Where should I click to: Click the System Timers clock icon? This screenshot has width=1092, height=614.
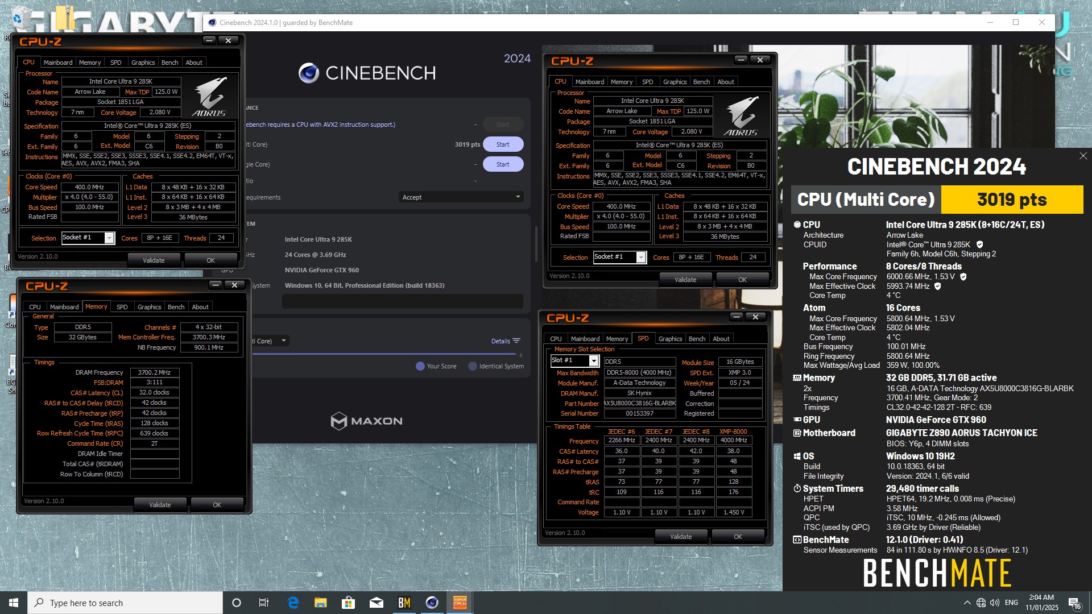point(797,488)
